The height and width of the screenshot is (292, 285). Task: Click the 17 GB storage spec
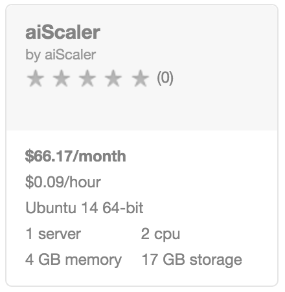click(192, 260)
